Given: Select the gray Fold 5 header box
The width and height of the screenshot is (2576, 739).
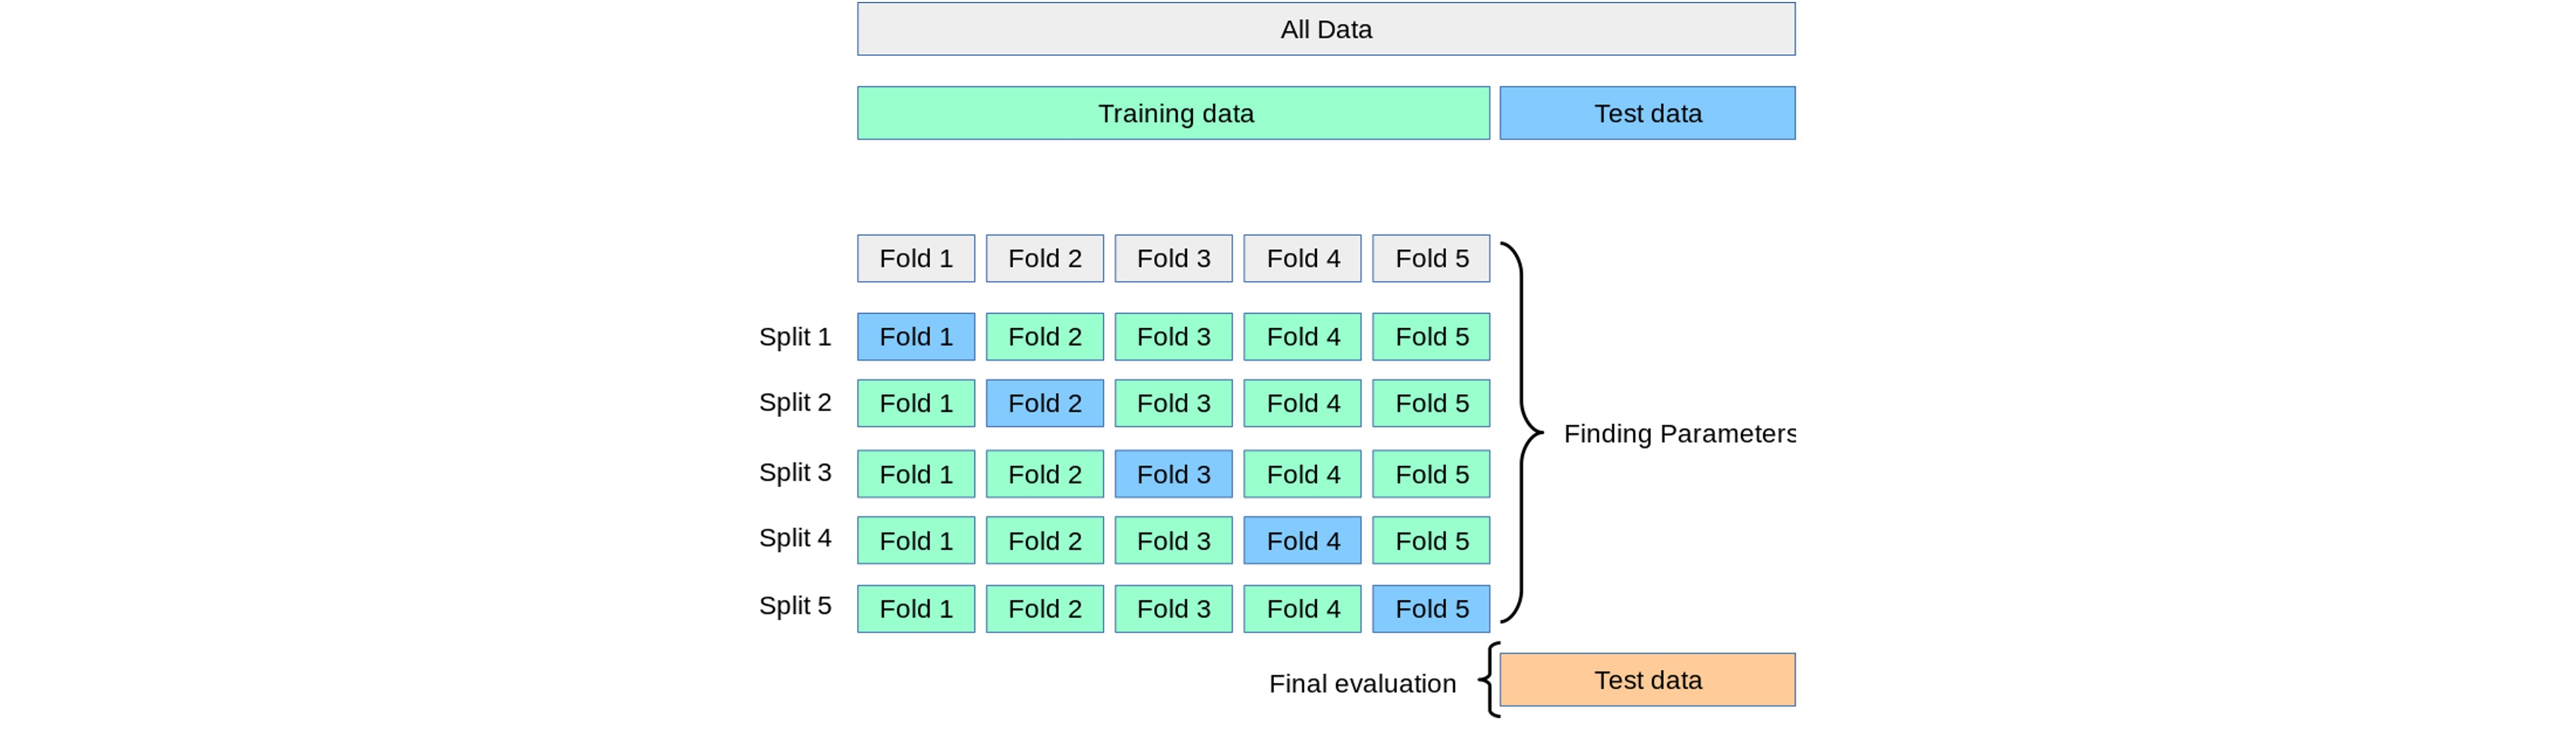Looking at the screenshot, I should (1431, 259).
